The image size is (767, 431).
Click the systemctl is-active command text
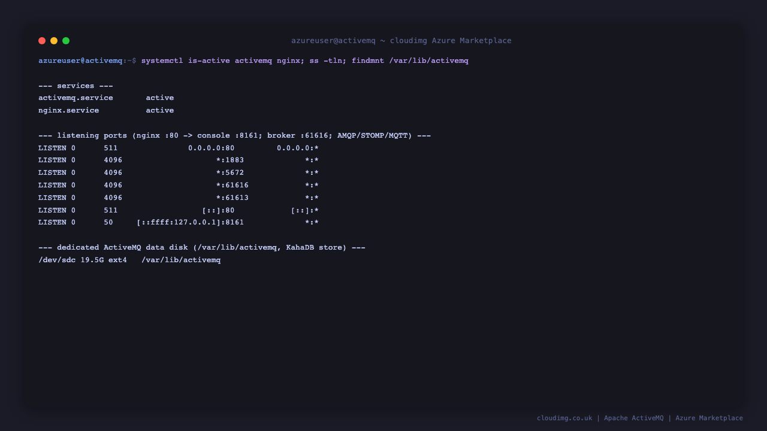pos(305,61)
